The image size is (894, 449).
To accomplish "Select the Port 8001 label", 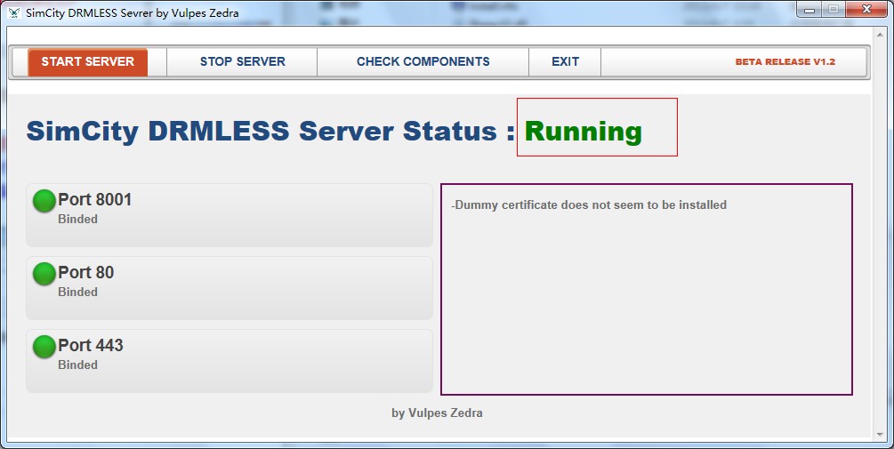I will 94,199.
